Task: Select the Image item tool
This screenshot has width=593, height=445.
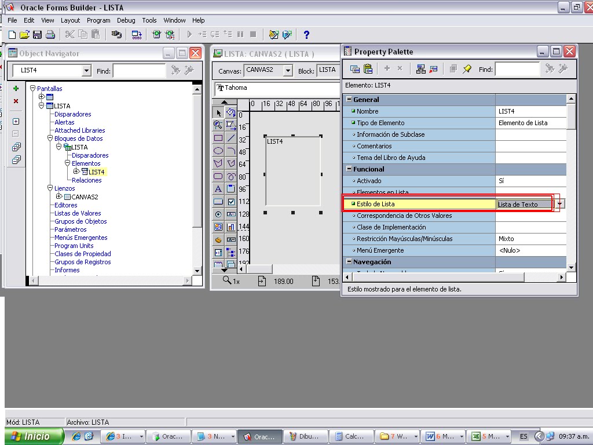Action: [x=218, y=227]
